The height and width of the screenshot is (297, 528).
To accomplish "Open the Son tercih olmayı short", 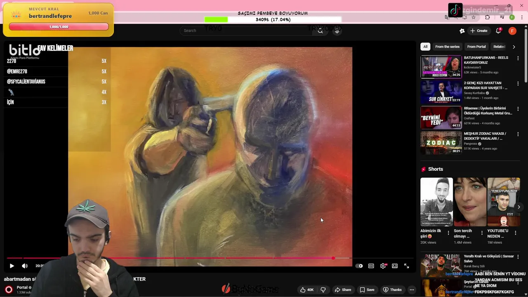I will [x=470, y=202].
